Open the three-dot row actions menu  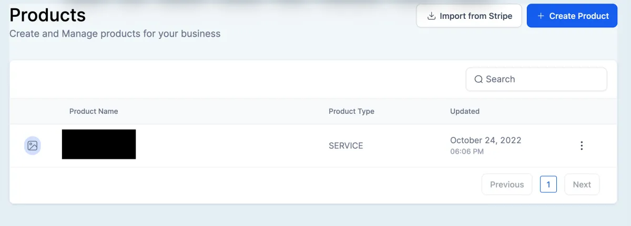pos(582,146)
